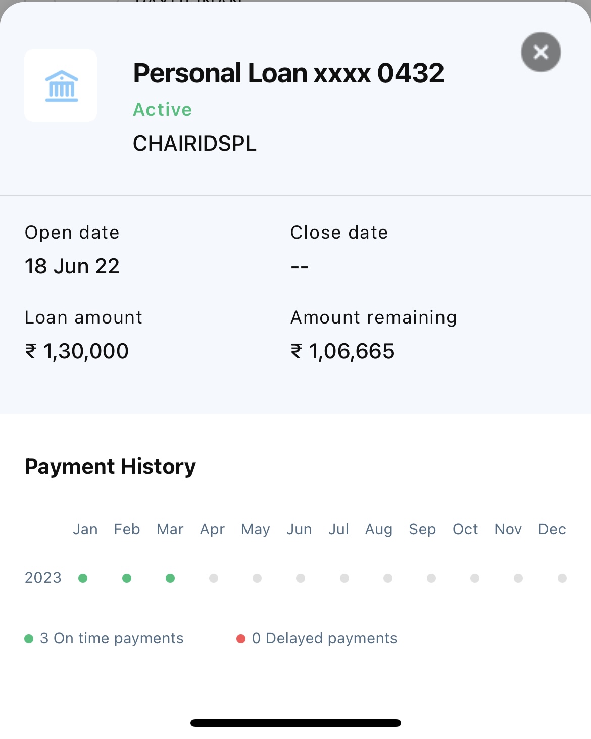Tap the Loan amount value ₹ 1,30,000
591x739 pixels.
pyautogui.click(x=77, y=351)
